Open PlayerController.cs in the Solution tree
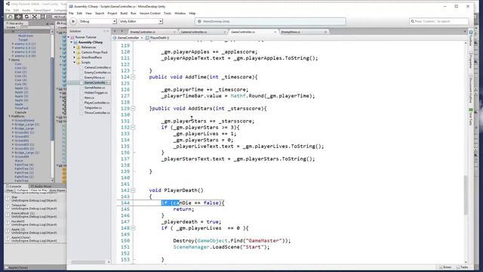This screenshot has height=272, width=483. click(97, 103)
